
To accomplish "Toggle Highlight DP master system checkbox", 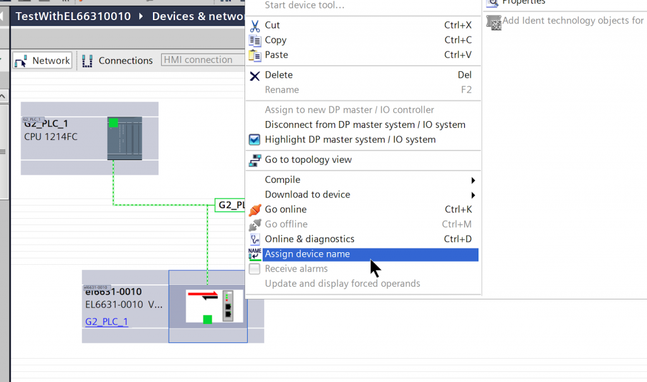I will (255, 140).
